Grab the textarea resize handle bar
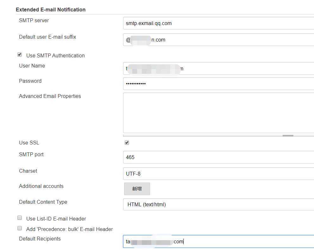This screenshot has width=314, height=250. [x=288, y=136]
